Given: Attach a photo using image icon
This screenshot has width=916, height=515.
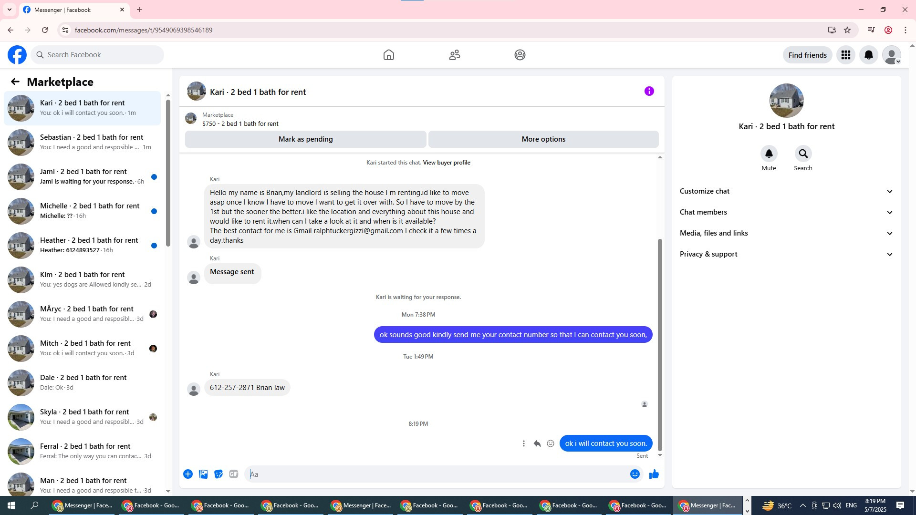Looking at the screenshot, I should (x=203, y=474).
